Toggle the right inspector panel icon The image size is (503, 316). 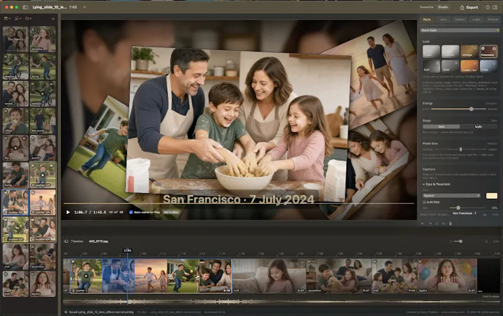pos(495,7)
